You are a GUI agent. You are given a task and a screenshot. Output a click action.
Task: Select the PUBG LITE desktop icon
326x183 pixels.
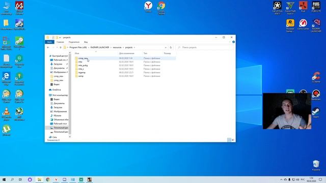(316, 7)
